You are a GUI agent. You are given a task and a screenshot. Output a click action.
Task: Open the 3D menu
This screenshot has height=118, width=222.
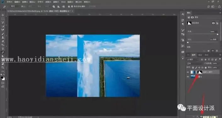pos(63,2)
